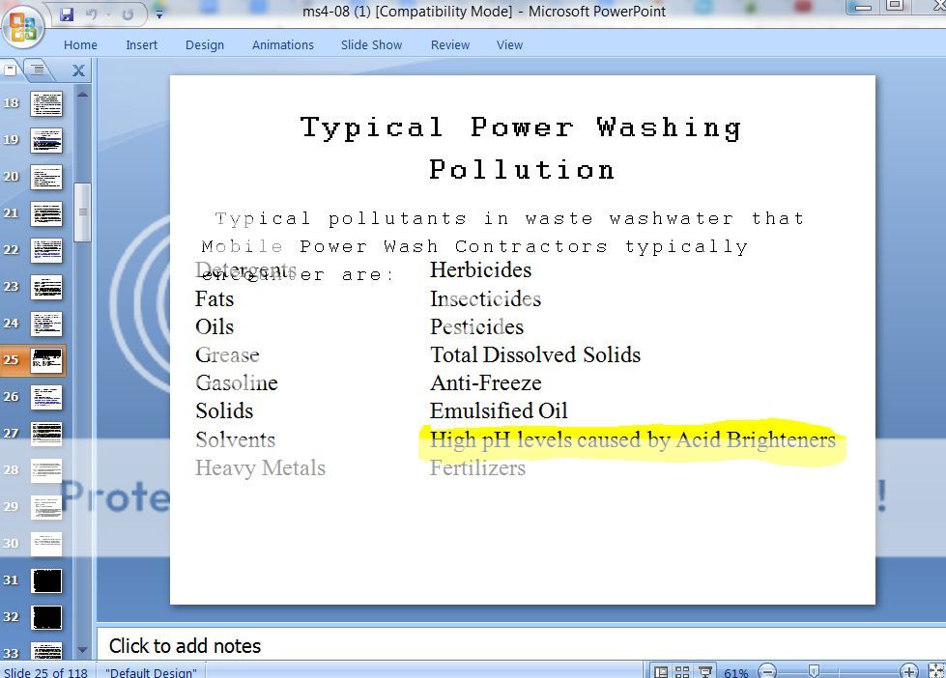Open the Office Button menu

point(21,27)
